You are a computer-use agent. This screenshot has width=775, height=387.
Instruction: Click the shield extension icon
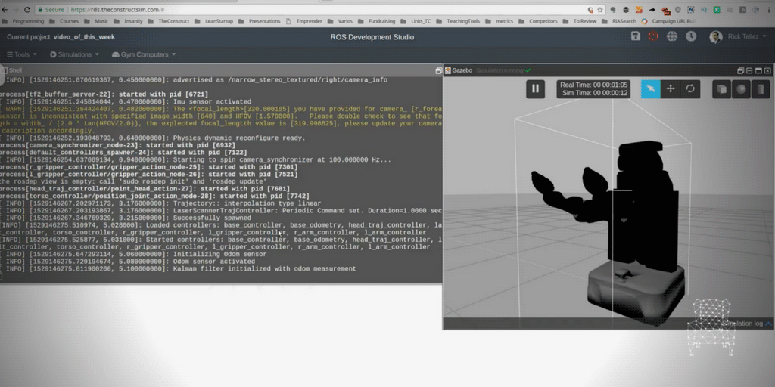click(x=677, y=9)
